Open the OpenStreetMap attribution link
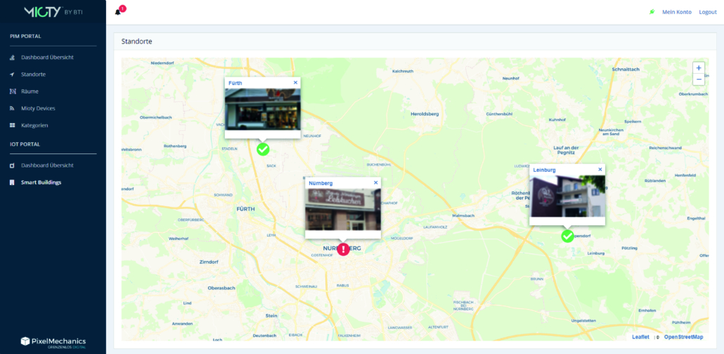 (x=683, y=337)
